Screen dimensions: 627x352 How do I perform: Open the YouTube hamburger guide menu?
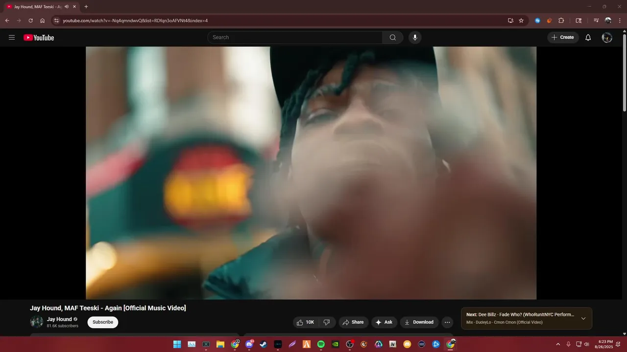12,37
